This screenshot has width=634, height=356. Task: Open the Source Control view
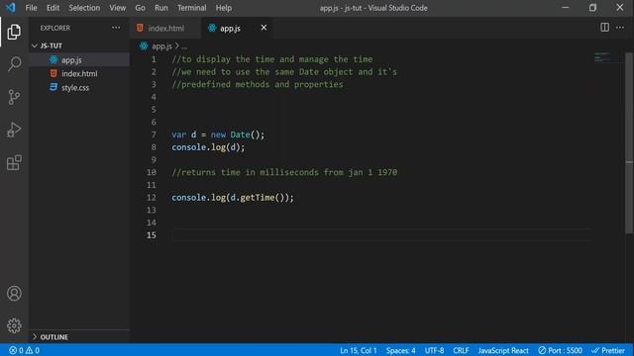coord(14,97)
